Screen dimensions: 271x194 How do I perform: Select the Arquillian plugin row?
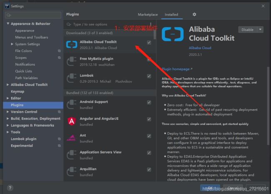point(110,172)
